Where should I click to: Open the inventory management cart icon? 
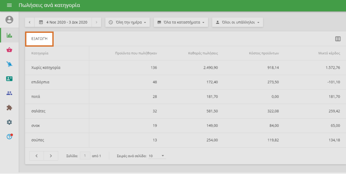[x=9, y=64]
